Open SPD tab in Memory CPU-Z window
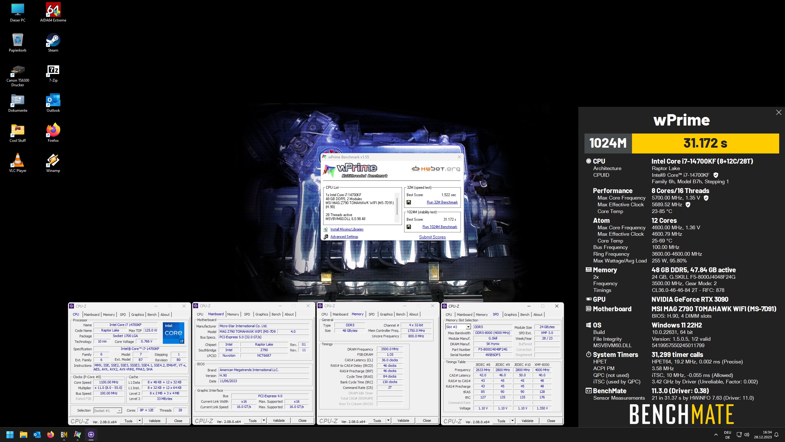The width and height of the screenshot is (785, 442). [x=371, y=314]
